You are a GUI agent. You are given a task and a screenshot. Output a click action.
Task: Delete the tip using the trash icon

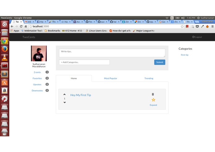(x=153, y=94)
